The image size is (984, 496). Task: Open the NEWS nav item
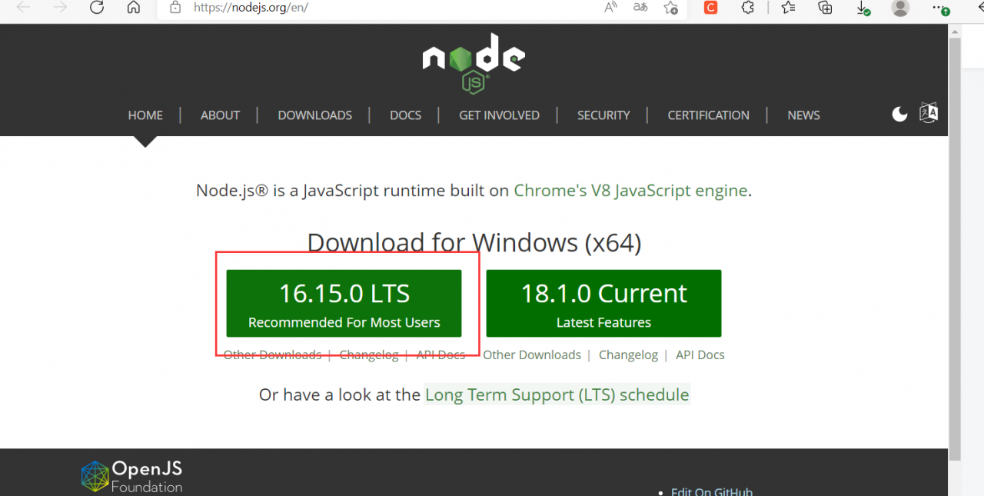click(803, 115)
